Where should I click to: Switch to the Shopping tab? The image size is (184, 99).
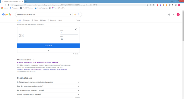click(52, 20)
